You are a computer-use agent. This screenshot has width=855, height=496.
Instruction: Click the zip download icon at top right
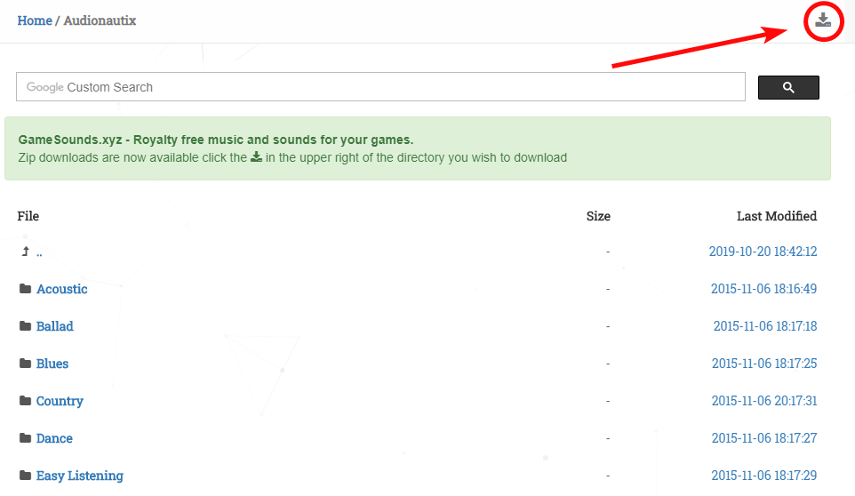tap(823, 20)
